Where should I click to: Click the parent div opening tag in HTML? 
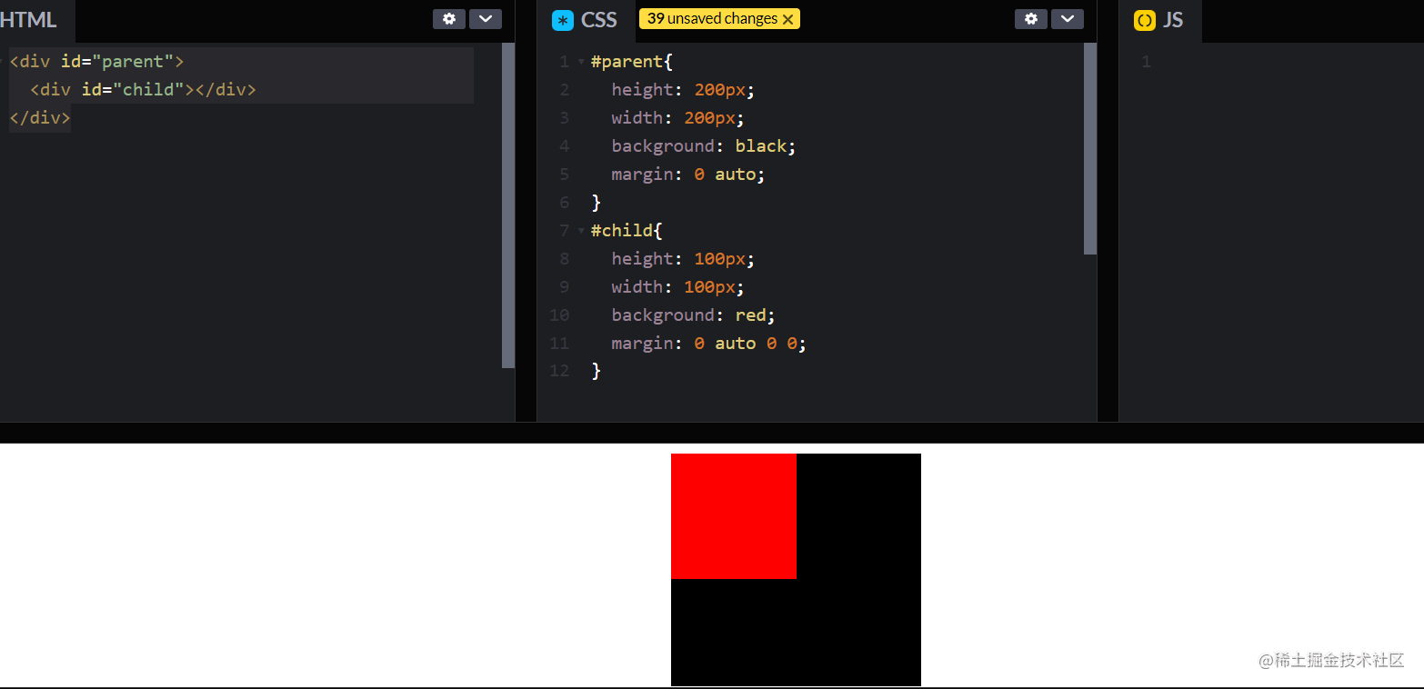96,62
